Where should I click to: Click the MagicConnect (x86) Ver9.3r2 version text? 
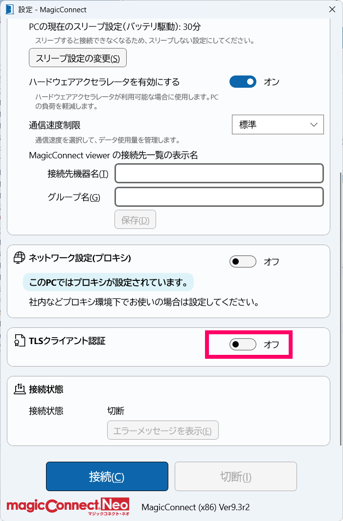pyautogui.click(x=196, y=507)
